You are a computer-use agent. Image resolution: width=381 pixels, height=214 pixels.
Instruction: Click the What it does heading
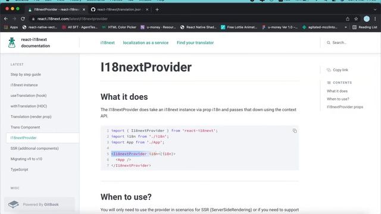(x=124, y=97)
